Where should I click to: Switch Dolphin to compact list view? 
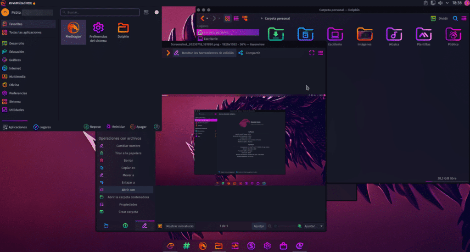pyautogui.click(x=236, y=18)
